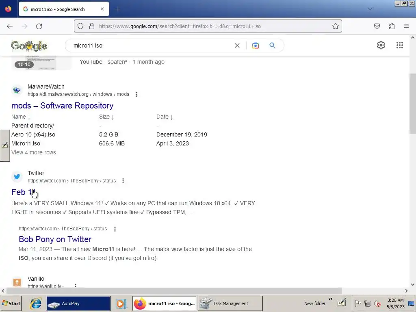Open the 10:10 YouTube video thumbnail
416x312 pixels.
tap(42, 63)
